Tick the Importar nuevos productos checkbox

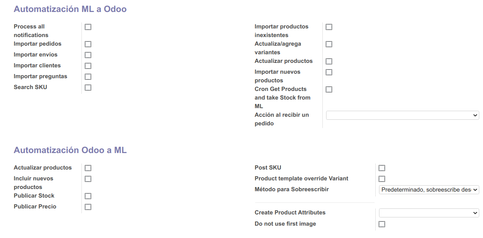point(329,72)
